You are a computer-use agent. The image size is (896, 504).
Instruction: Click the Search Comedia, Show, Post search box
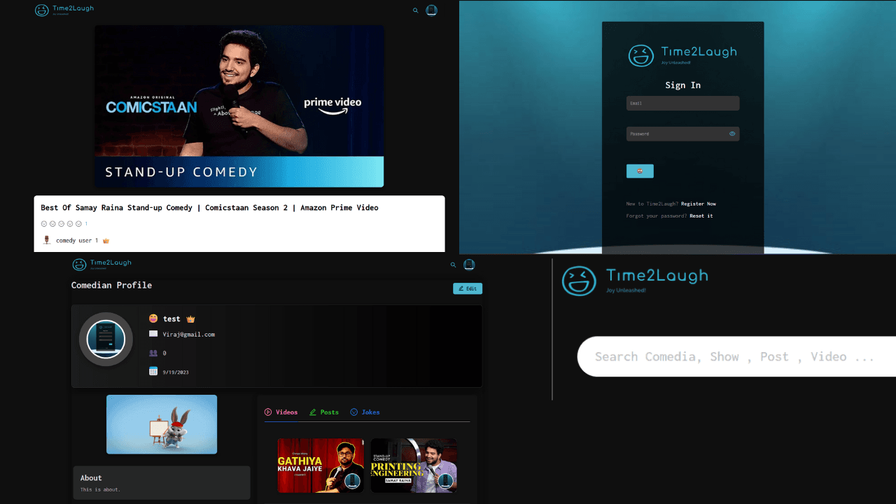[736, 357]
